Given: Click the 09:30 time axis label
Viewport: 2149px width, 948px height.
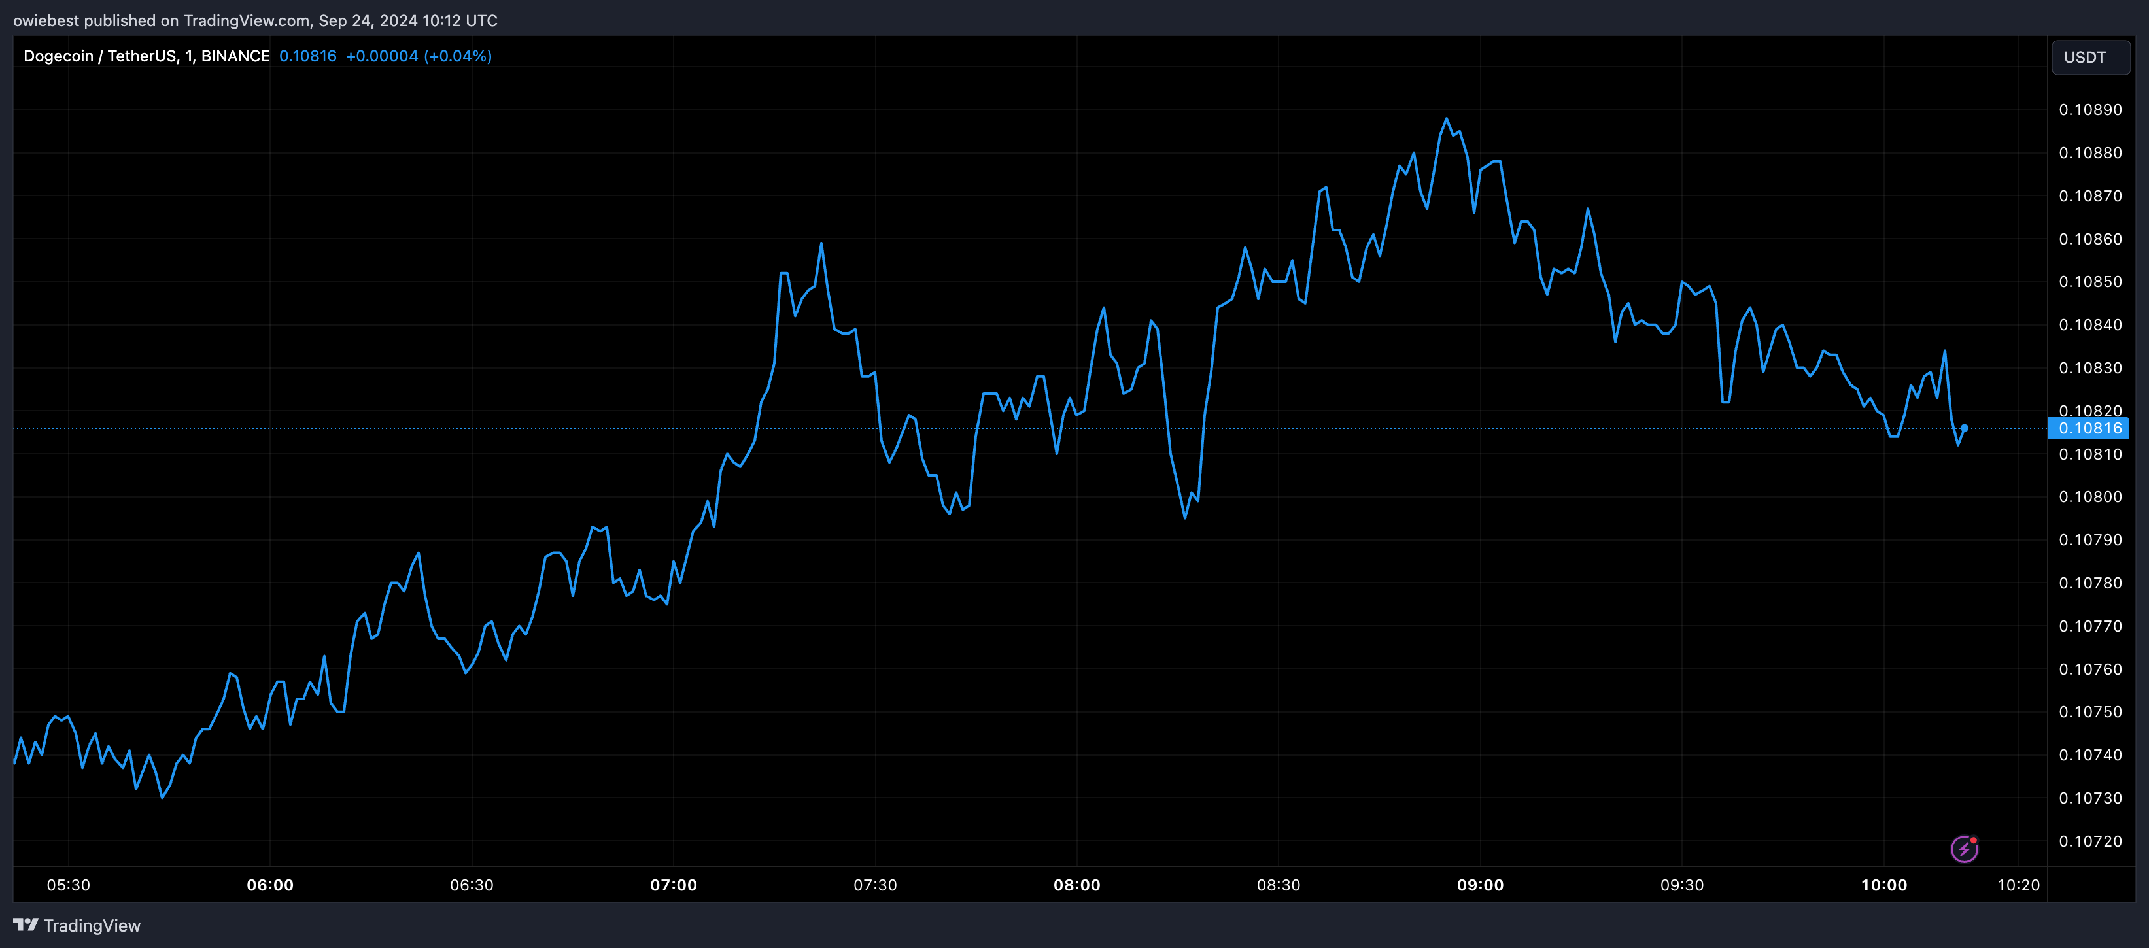Looking at the screenshot, I should pyautogui.click(x=1682, y=885).
